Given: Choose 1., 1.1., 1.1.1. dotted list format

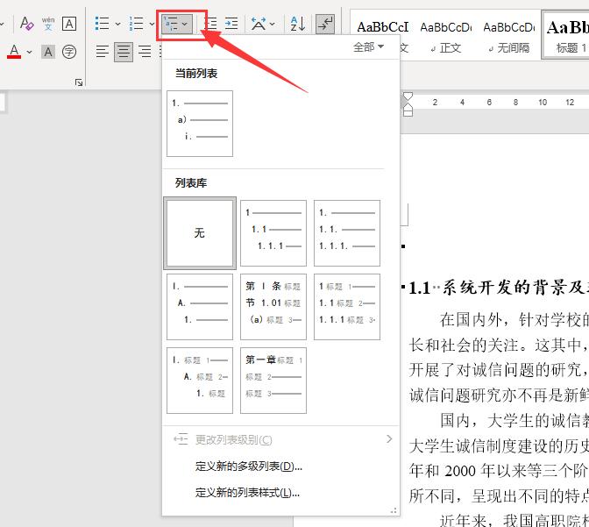Looking at the screenshot, I should 347,233.
